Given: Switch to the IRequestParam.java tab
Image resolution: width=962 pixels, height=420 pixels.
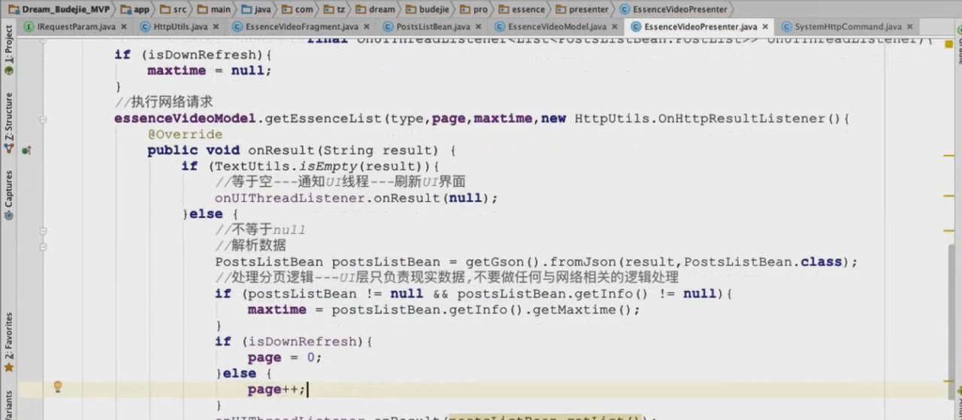Looking at the screenshot, I should [76, 27].
